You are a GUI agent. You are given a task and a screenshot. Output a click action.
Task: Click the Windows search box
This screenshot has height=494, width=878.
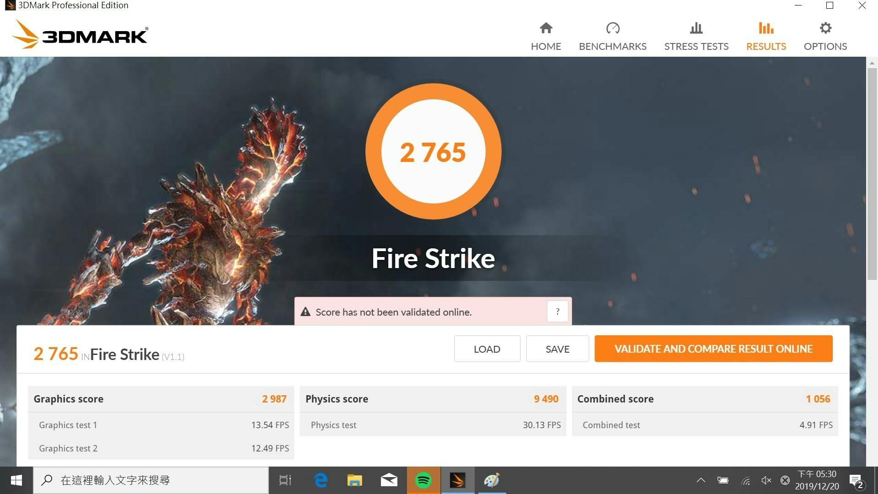151,480
